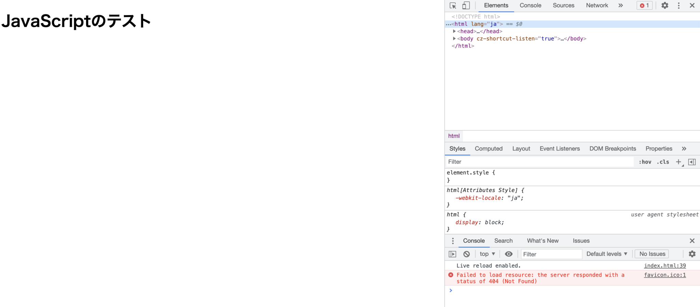Switch to the Network tab
Viewport: 700px width, 307px height.
(x=597, y=5)
